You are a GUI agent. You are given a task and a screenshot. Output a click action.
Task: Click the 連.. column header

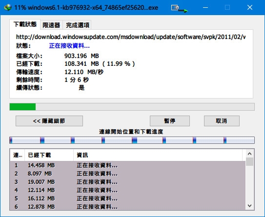pos(18,155)
